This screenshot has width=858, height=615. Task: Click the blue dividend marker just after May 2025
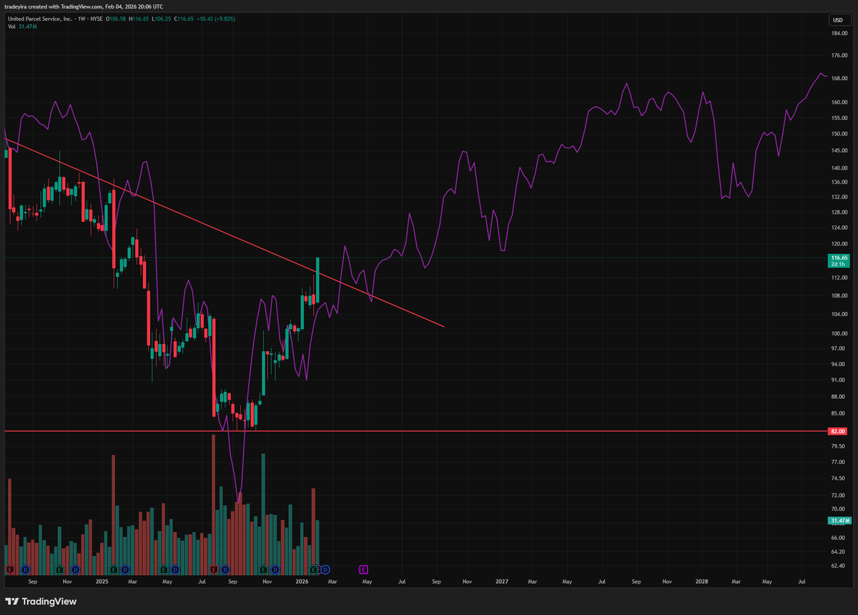click(174, 569)
